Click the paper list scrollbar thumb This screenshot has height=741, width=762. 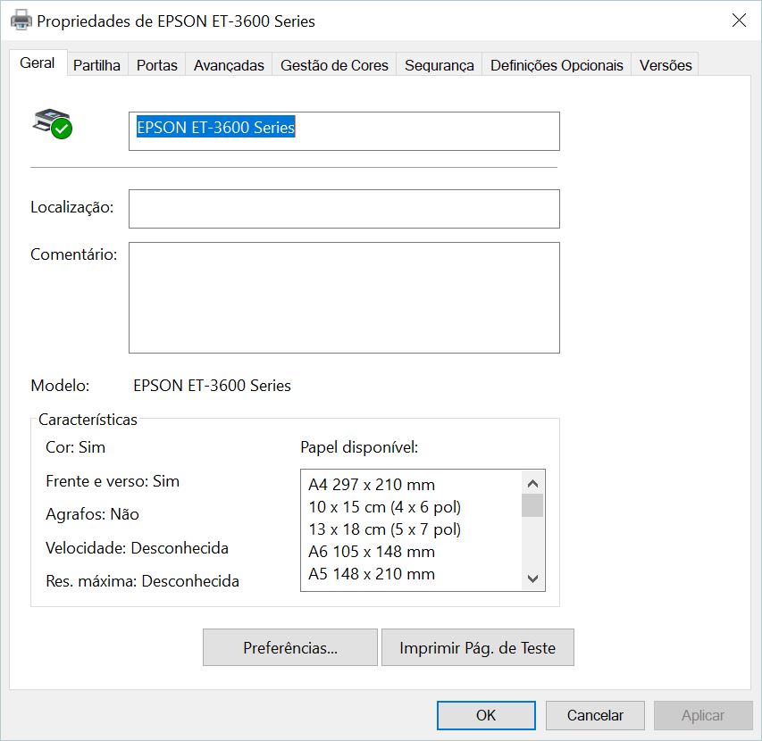tap(532, 505)
